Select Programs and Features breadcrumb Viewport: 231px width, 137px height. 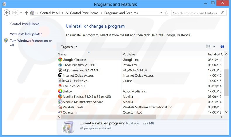click(121, 13)
